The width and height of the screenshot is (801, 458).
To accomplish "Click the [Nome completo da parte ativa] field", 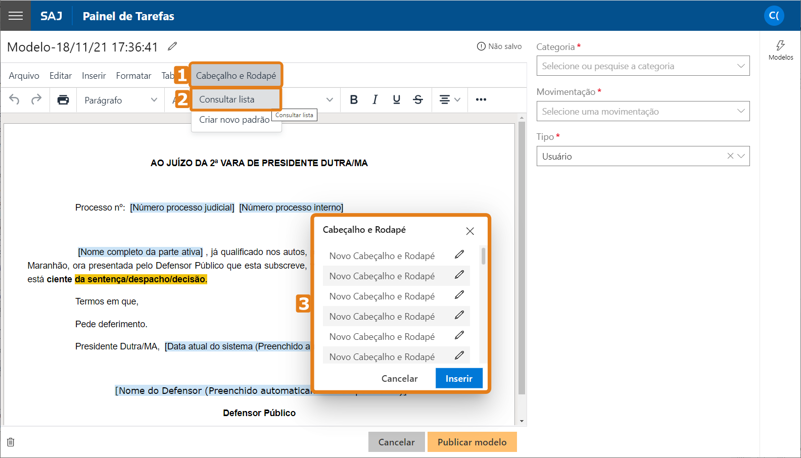I will [x=140, y=252].
